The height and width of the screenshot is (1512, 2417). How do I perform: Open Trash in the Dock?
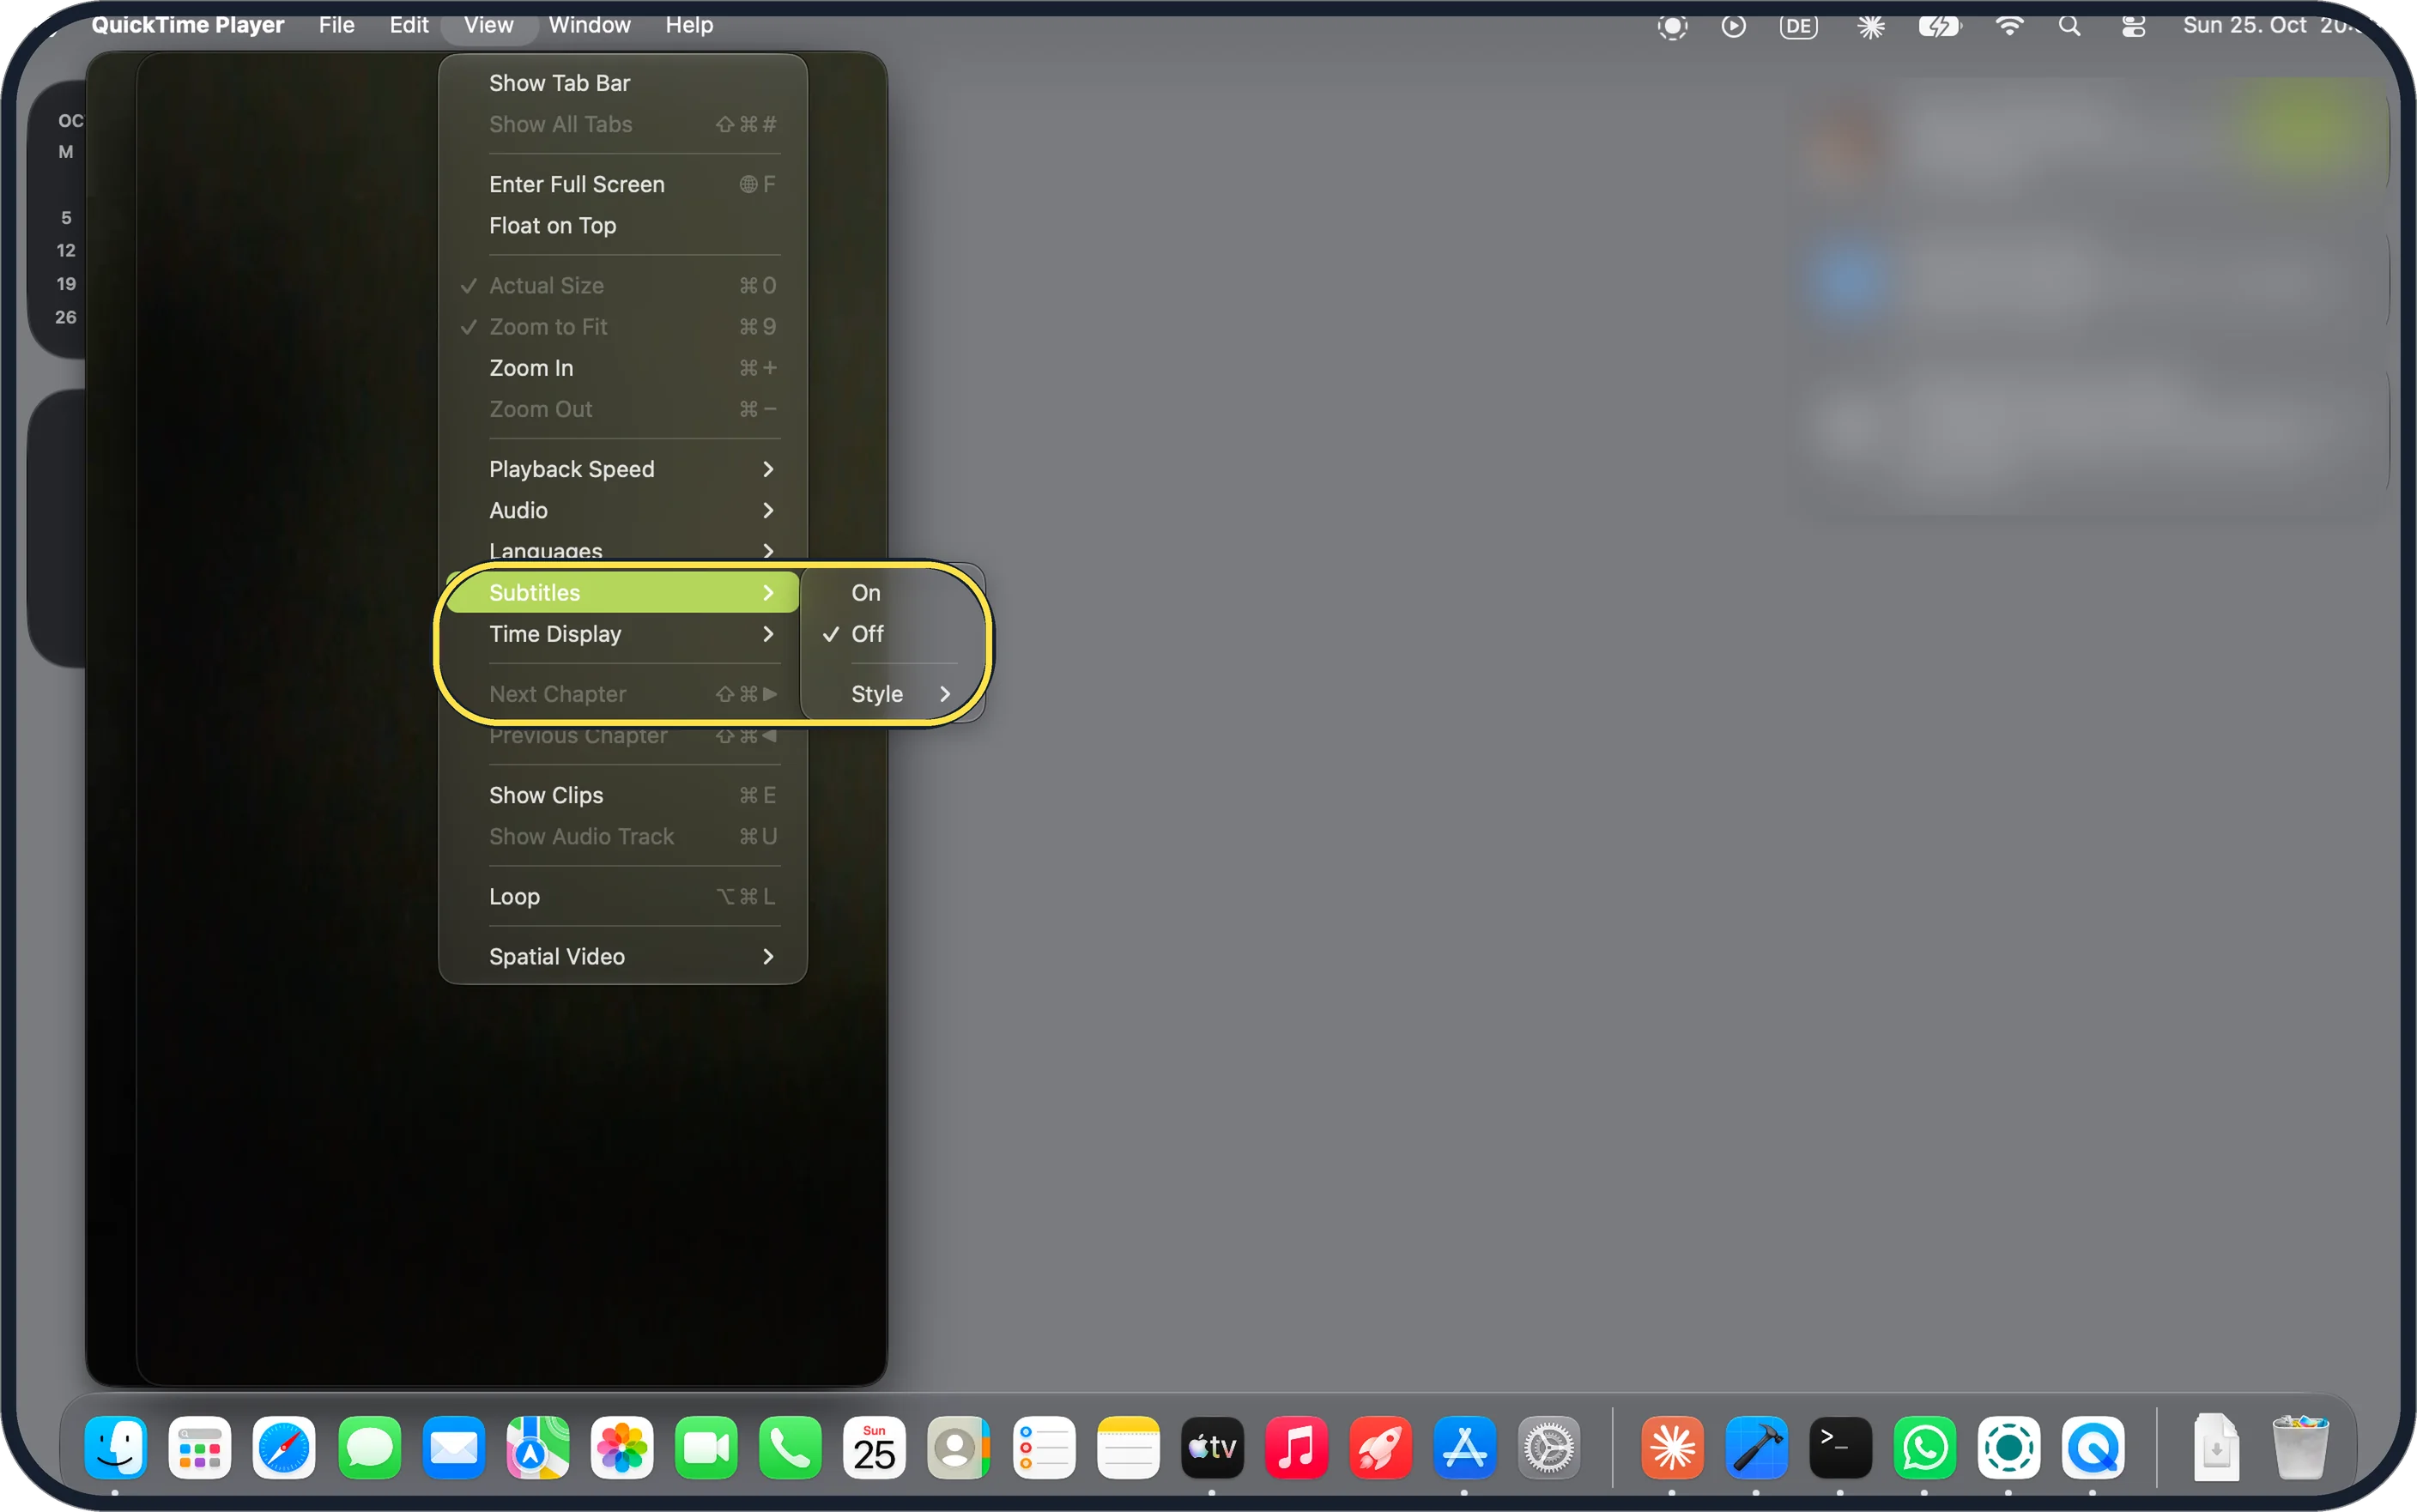[x=2300, y=1447]
